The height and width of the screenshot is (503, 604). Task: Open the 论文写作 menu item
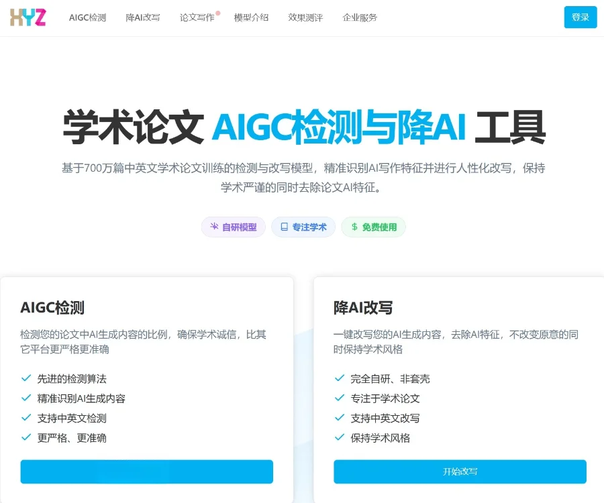[197, 17]
